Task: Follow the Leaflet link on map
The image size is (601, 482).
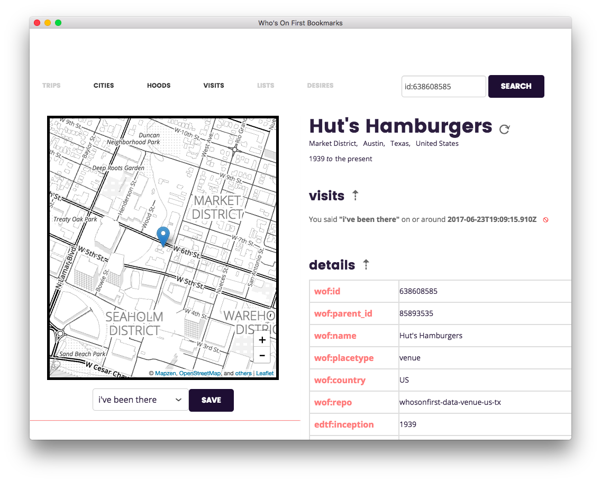Action: 265,373
